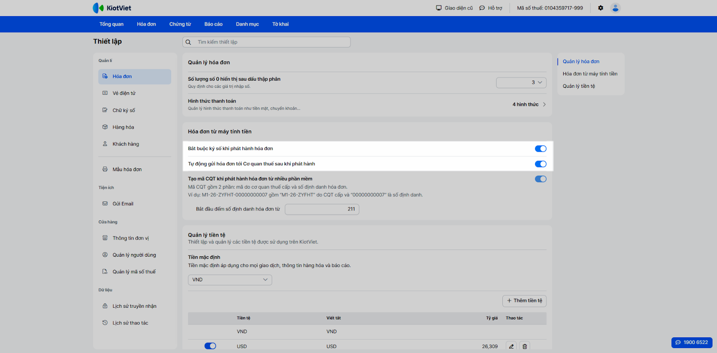Viewport: 717px width, 353px height.
Task: Open the user profile avatar icon
Action: click(x=615, y=8)
